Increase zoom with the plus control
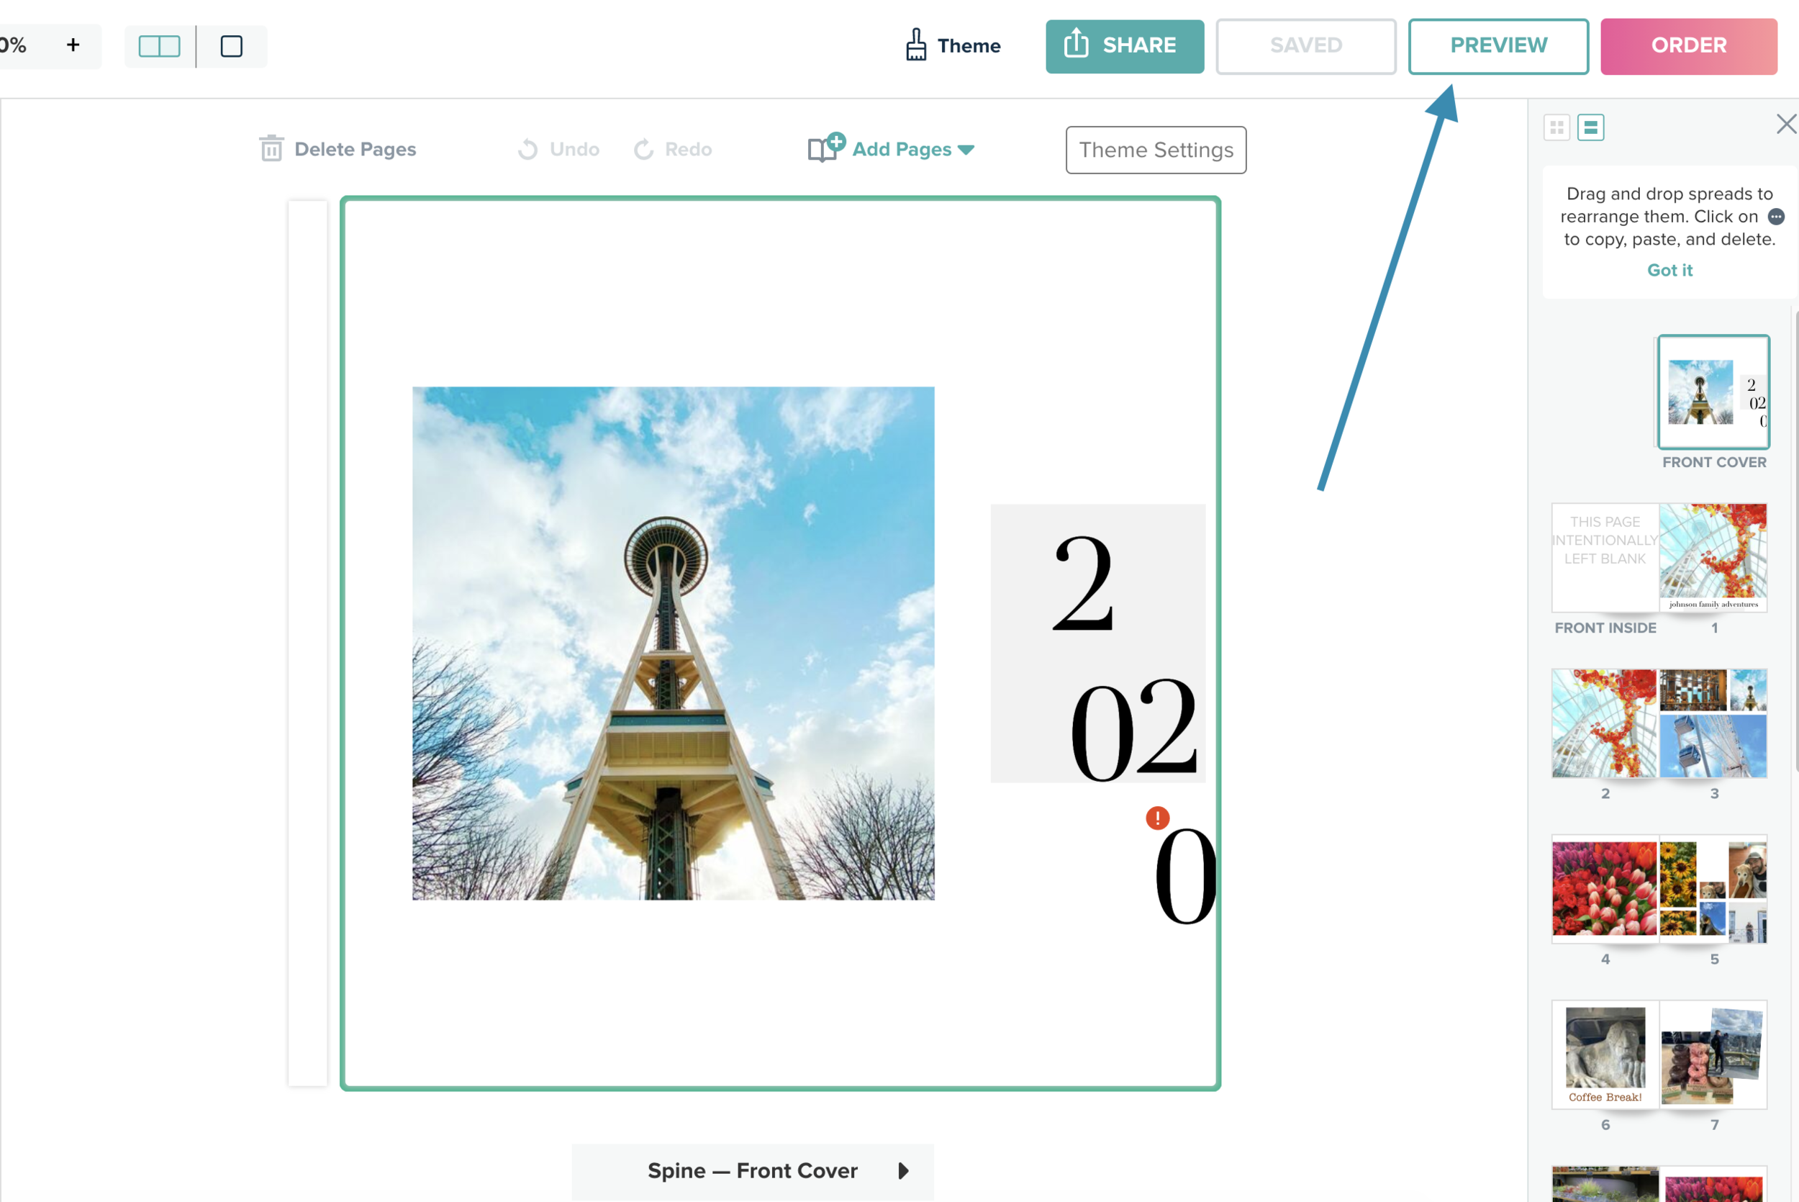This screenshot has width=1799, height=1202. (x=72, y=45)
